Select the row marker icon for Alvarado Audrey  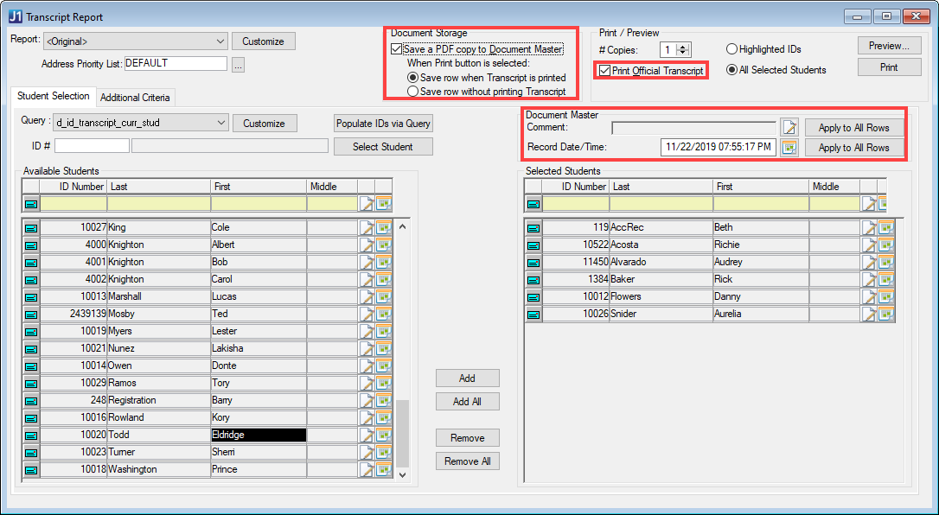click(x=533, y=263)
